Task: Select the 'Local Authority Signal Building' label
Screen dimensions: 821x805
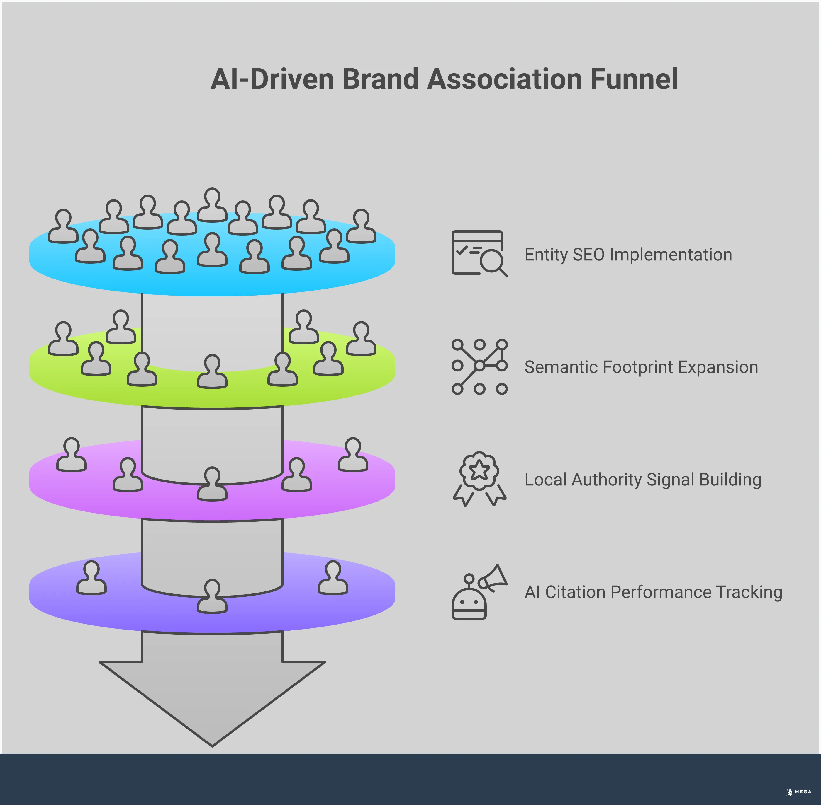Action: (x=643, y=480)
